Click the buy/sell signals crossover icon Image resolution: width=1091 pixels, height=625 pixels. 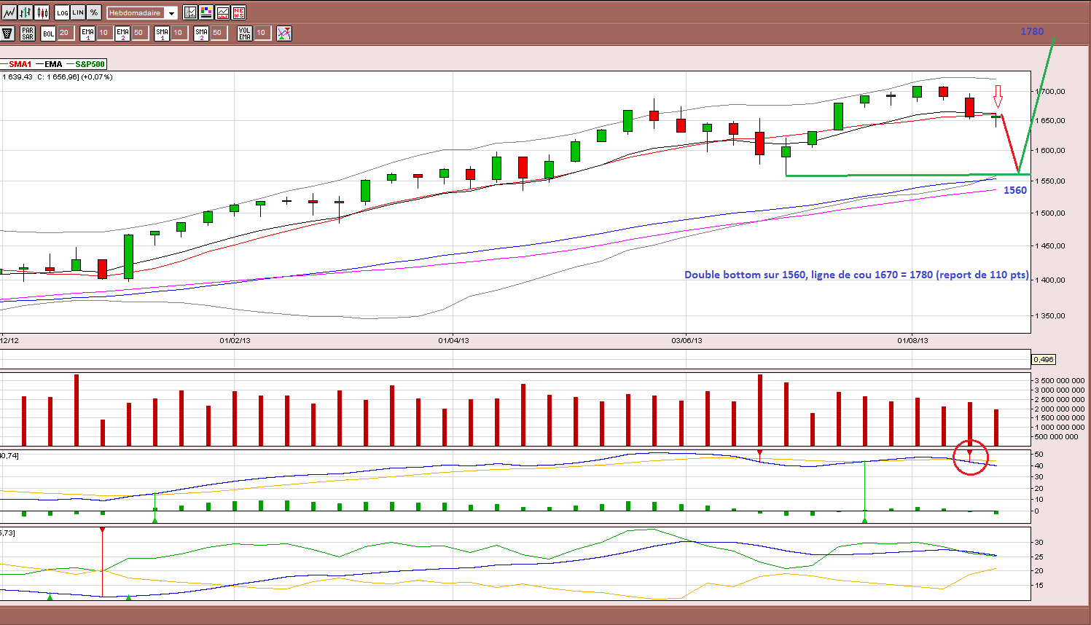coord(284,34)
